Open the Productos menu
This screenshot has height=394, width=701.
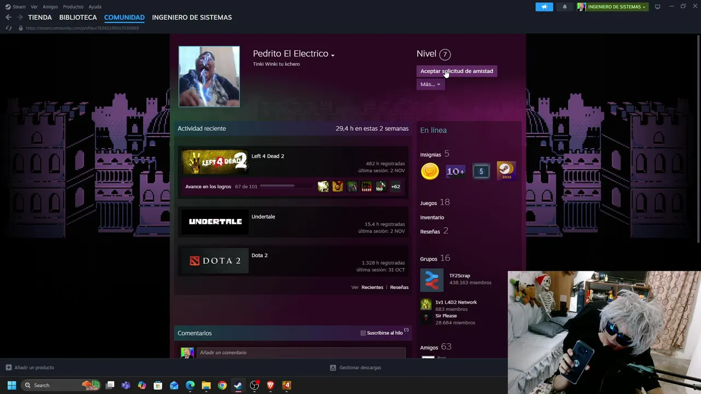(x=73, y=7)
